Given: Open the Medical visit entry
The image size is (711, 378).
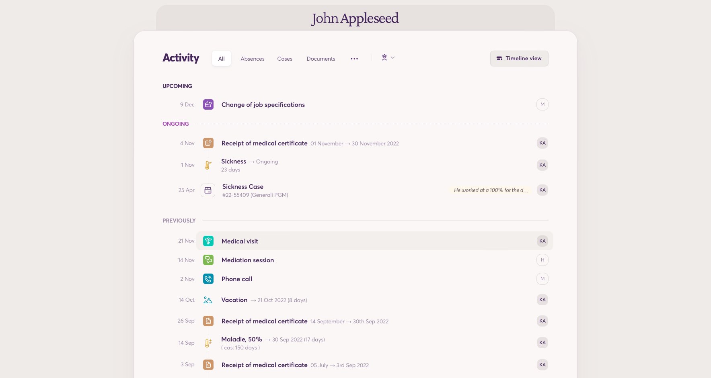Looking at the screenshot, I should click(375, 241).
